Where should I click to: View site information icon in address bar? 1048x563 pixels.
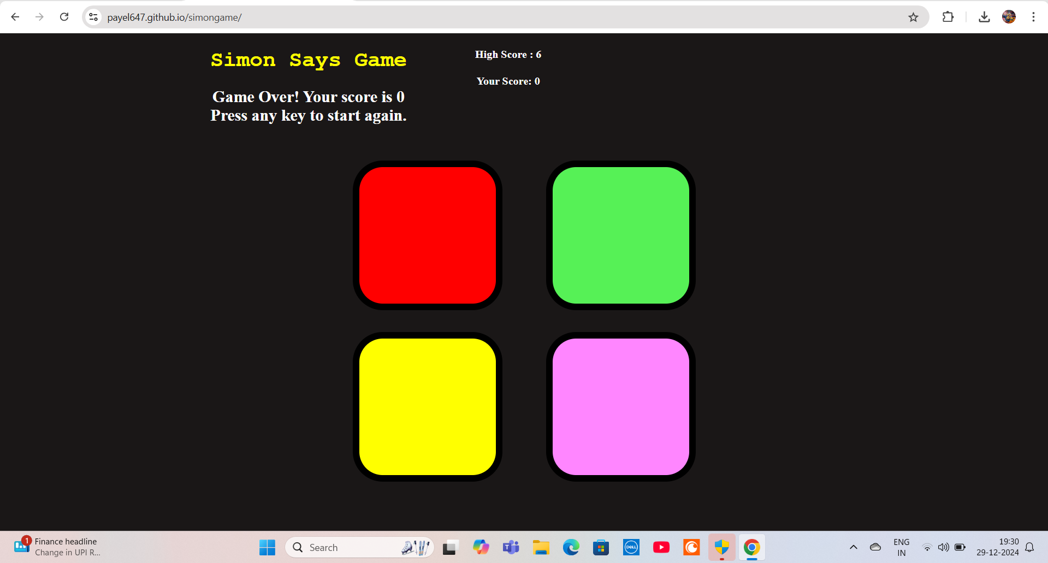(x=94, y=17)
